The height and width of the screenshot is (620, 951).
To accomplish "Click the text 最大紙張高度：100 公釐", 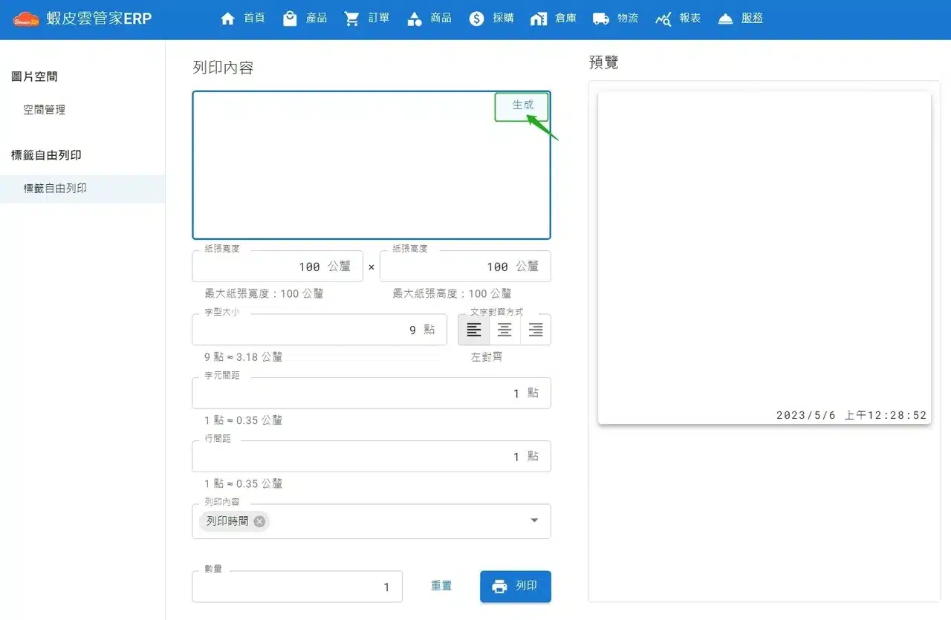I will 452,293.
